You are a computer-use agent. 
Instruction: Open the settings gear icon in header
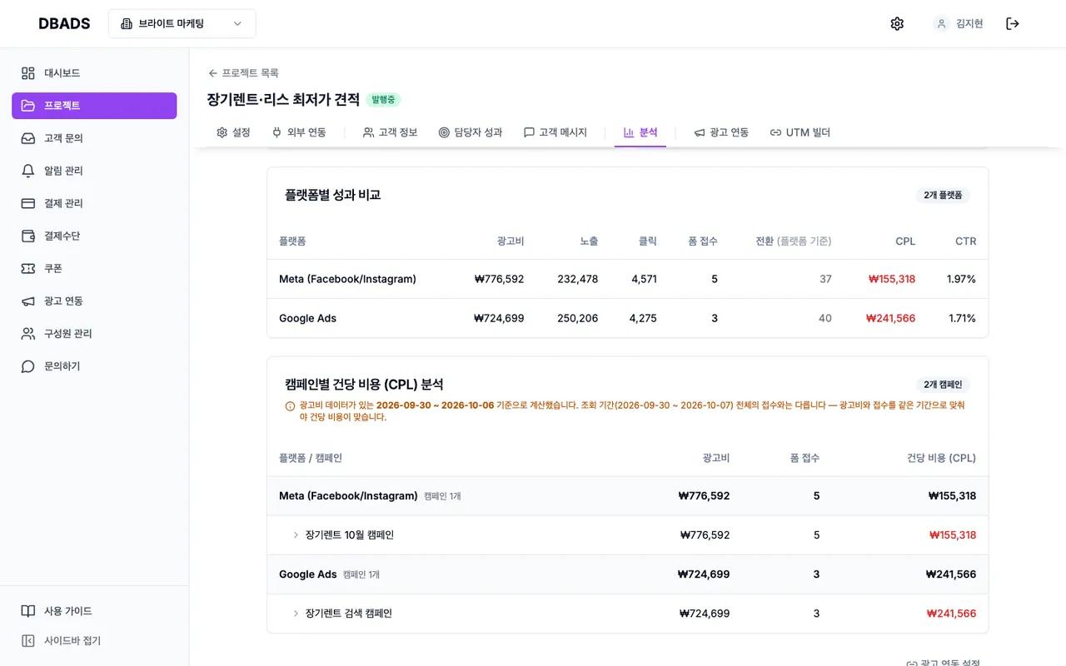897,23
